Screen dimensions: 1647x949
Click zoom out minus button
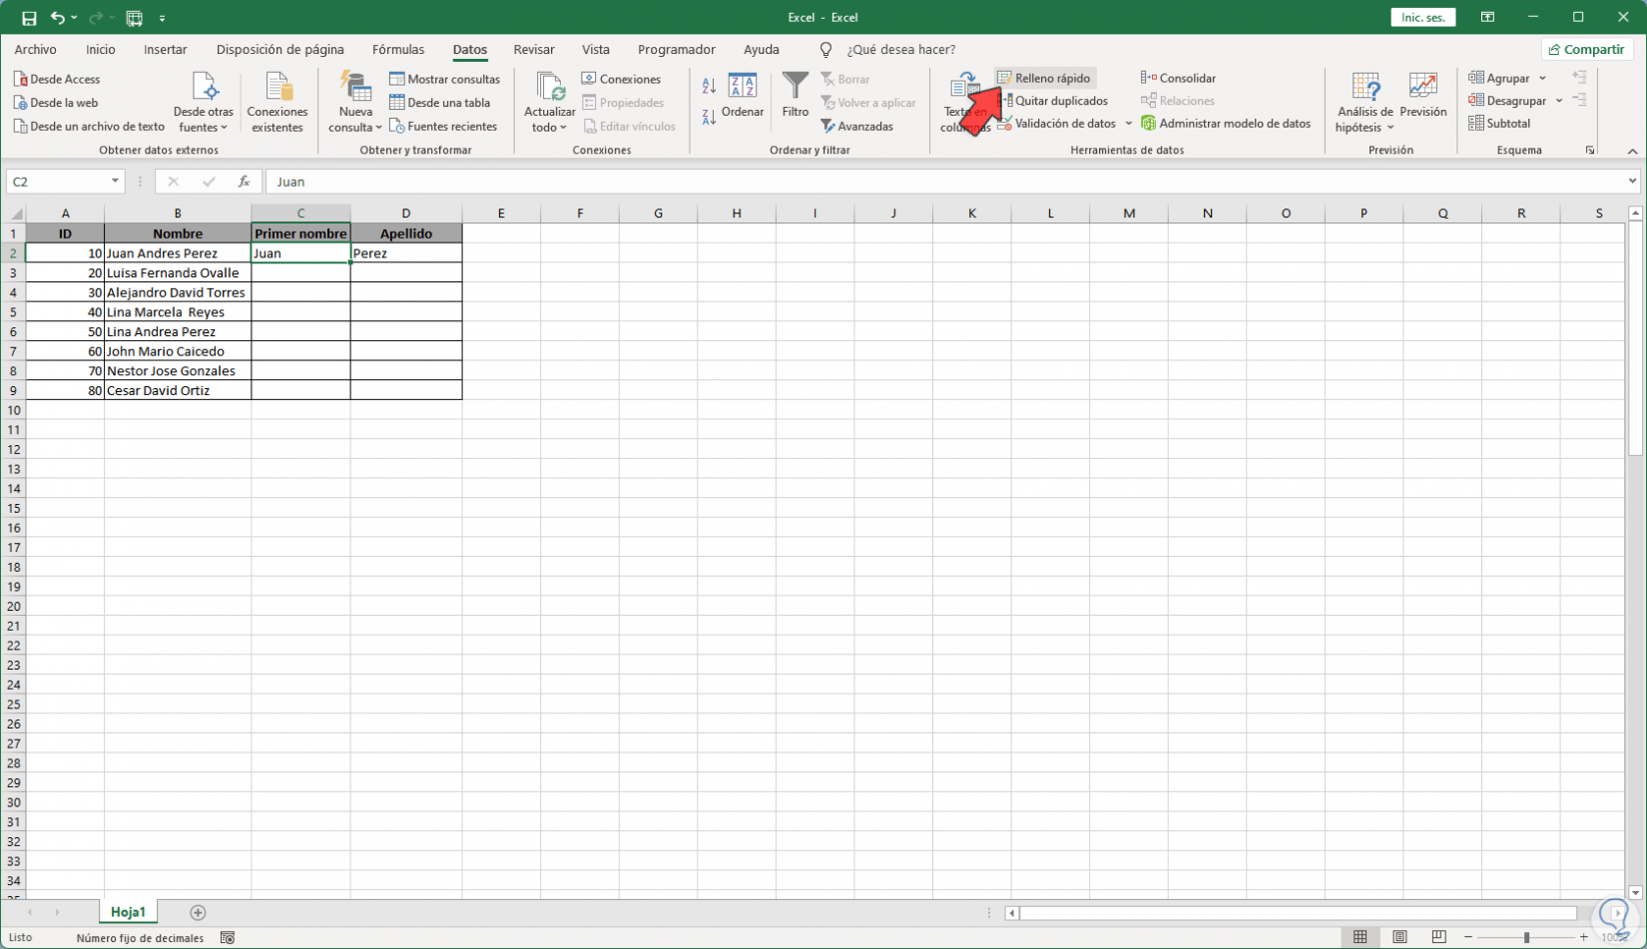point(1468,937)
